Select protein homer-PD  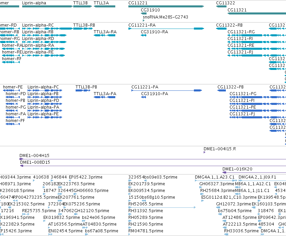point(12,97)
